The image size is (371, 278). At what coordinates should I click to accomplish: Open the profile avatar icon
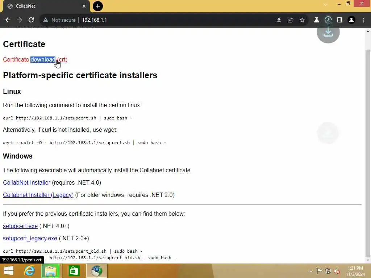351,20
